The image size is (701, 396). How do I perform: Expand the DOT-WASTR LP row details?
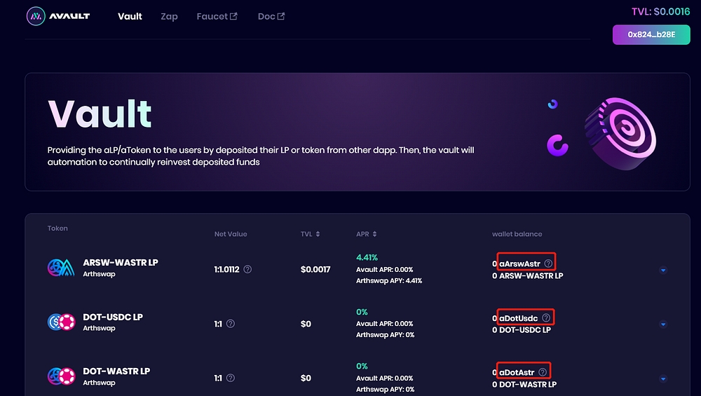(x=663, y=378)
